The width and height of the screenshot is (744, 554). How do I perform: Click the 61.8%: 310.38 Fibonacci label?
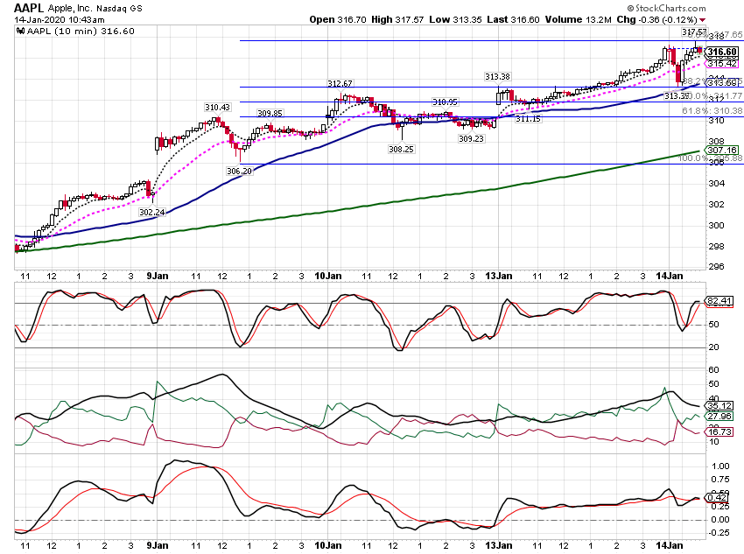pyautogui.click(x=712, y=110)
